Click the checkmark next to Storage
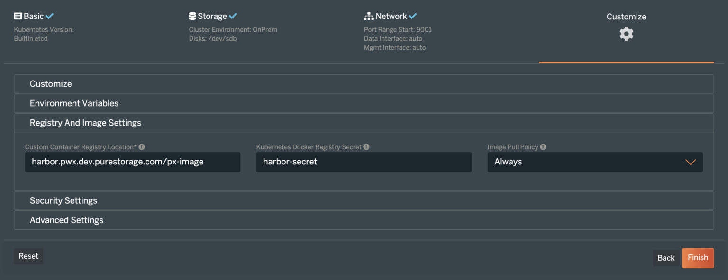Viewport: 728px width, 280px height. (x=233, y=16)
